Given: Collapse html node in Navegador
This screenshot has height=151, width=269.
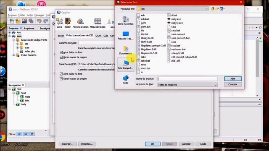Looking at the screenshot, I should pos(10,89).
